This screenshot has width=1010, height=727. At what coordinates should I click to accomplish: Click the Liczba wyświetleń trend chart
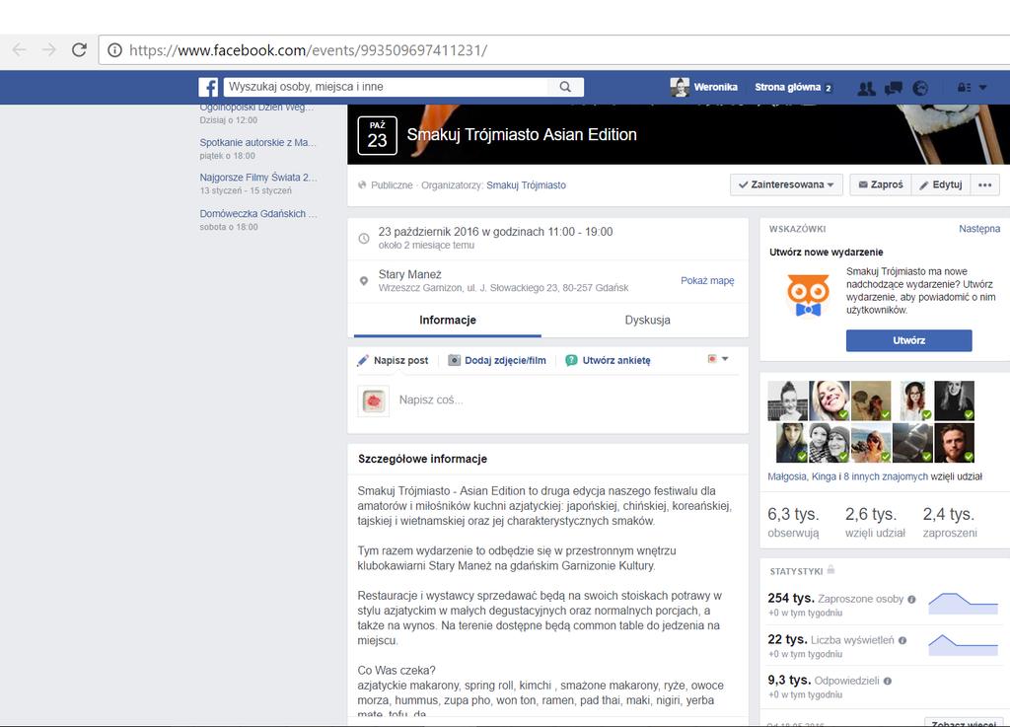(x=963, y=644)
